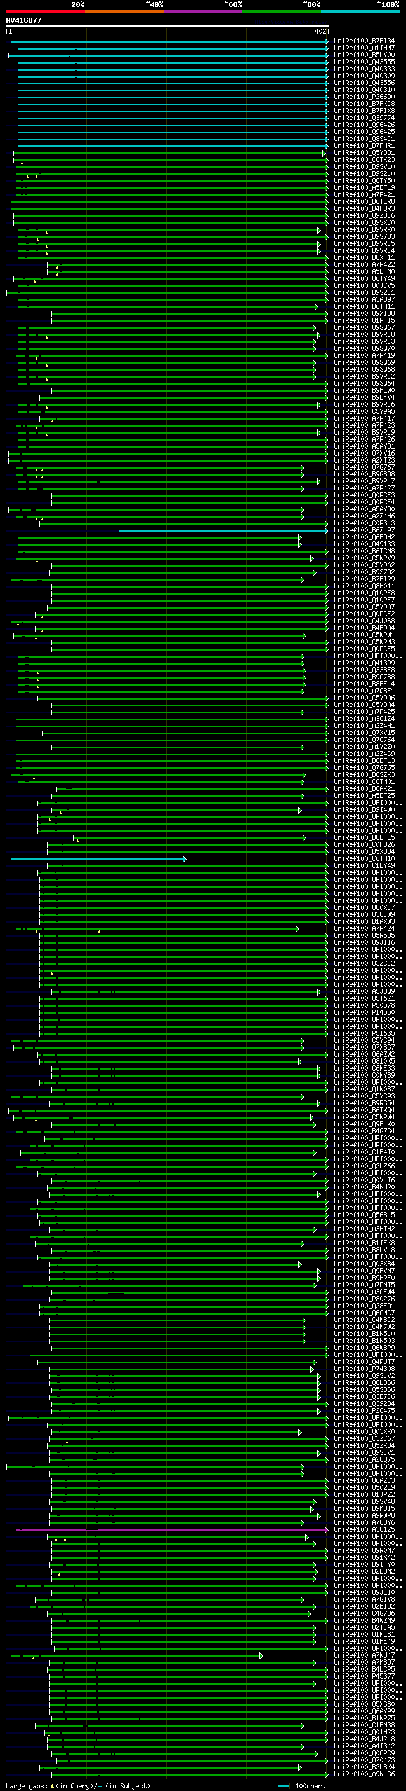Select UniRef100_Q6TY50 in the hit list
This screenshot has width=406, height=1791.
[363, 181]
